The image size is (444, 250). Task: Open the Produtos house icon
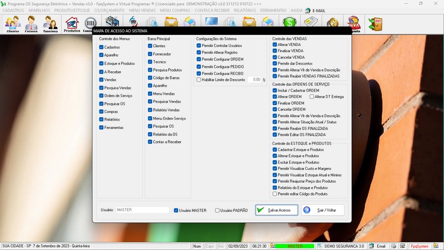[72, 23]
